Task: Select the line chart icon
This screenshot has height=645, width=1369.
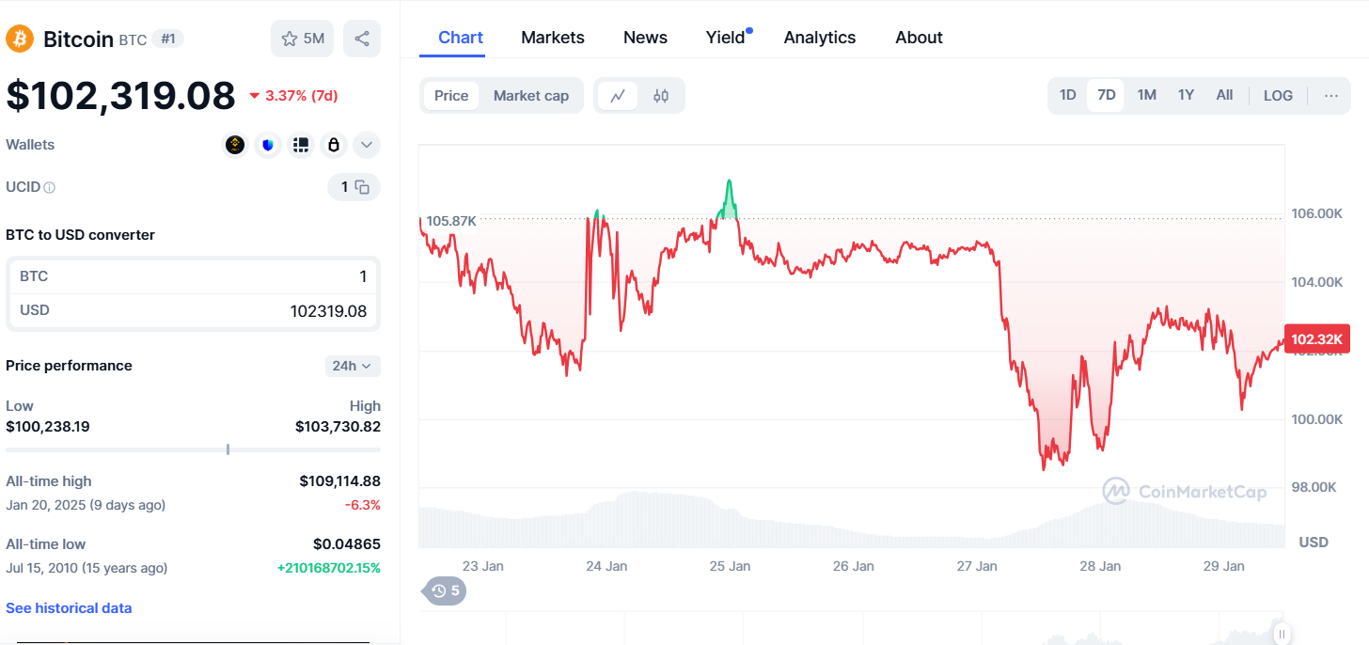Action: [618, 96]
